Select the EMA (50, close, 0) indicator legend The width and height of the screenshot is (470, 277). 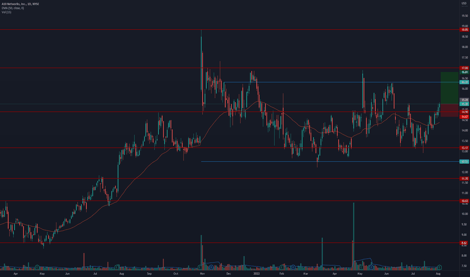pyautogui.click(x=13, y=8)
